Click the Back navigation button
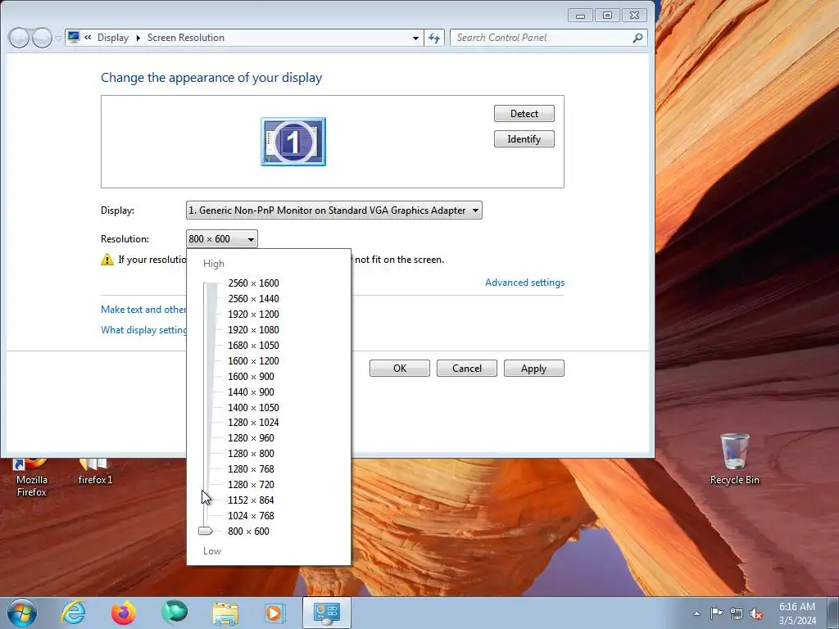839x629 pixels. pos(19,38)
